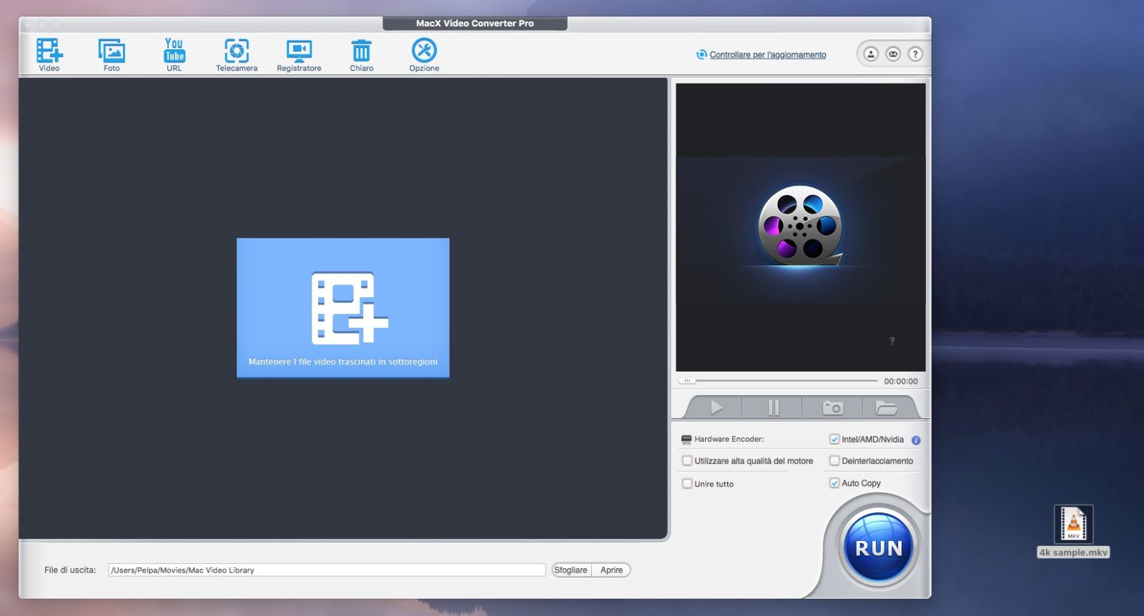Image resolution: width=1144 pixels, height=616 pixels.
Task: Open the help question mark icon
Action: pos(915,54)
